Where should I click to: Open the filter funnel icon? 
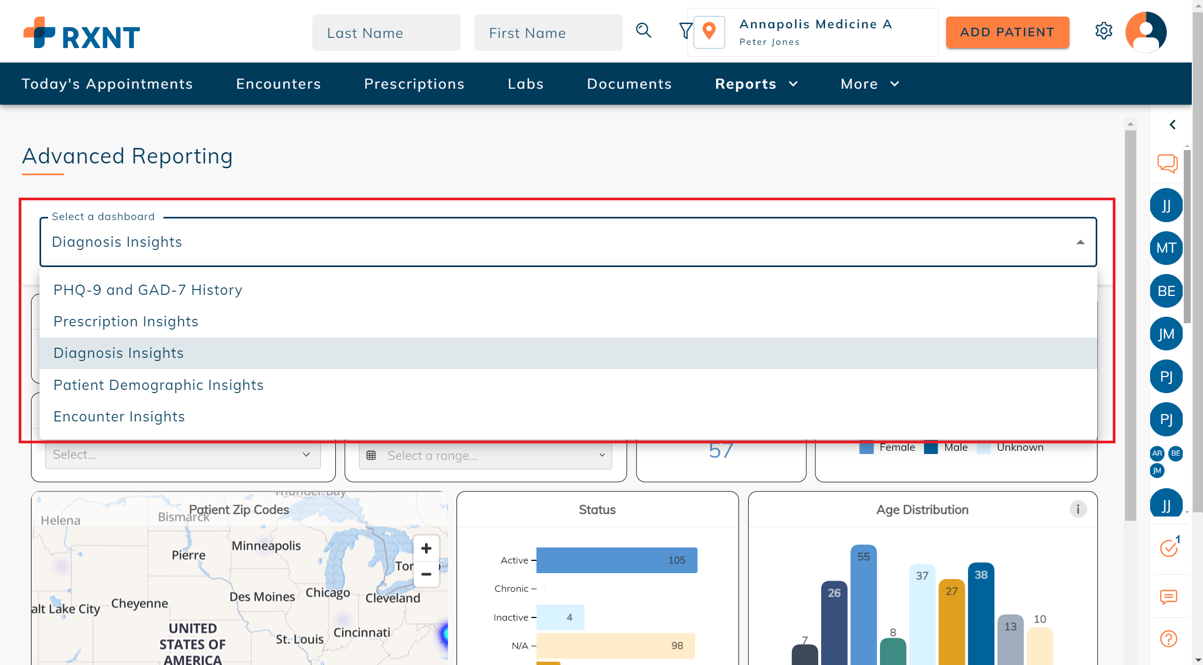coord(685,31)
